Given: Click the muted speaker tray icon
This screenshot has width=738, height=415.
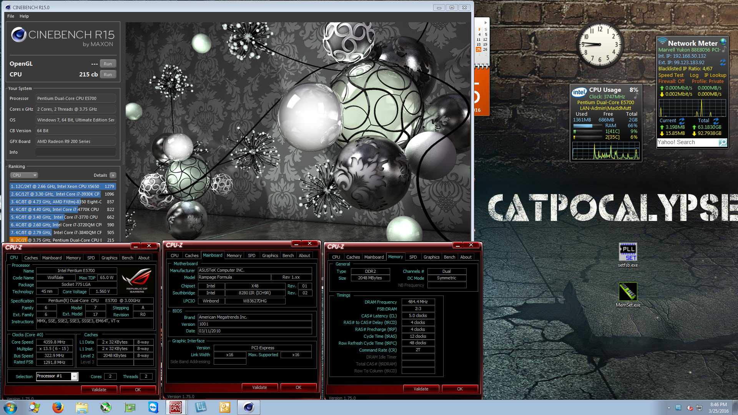Looking at the screenshot, I should click(690, 408).
